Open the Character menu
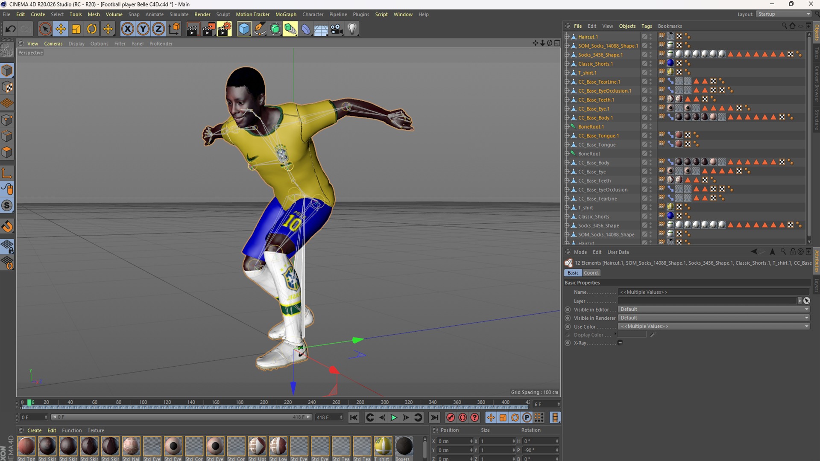Image resolution: width=820 pixels, height=461 pixels. (x=313, y=14)
